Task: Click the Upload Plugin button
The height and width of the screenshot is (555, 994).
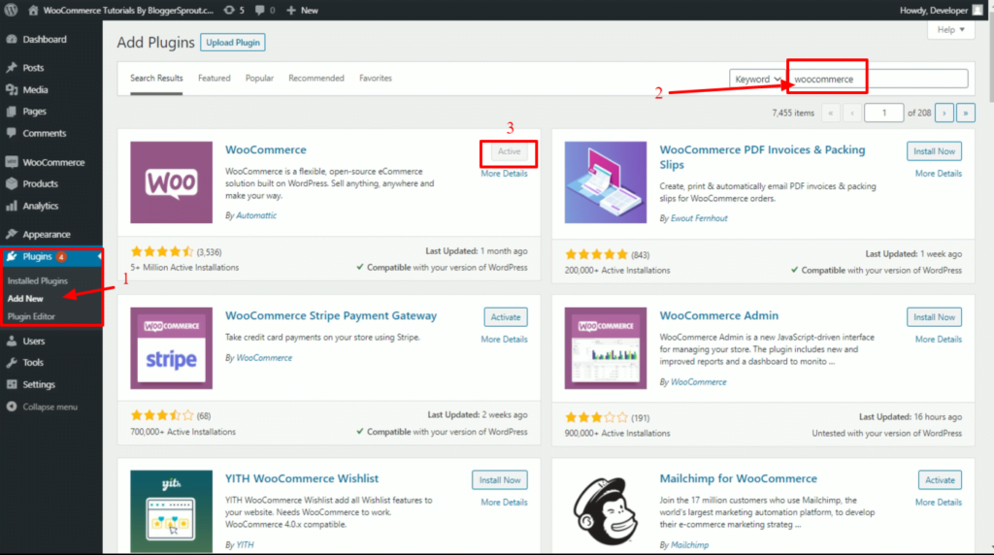Action: 233,43
